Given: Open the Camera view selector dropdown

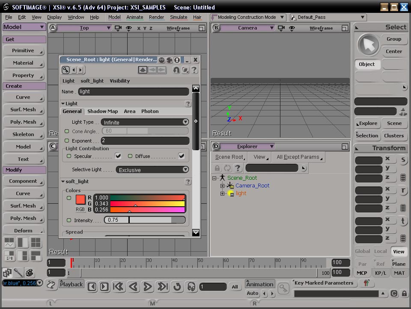Looking at the screenshot, I should pyautogui.click(x=248, y=27).
